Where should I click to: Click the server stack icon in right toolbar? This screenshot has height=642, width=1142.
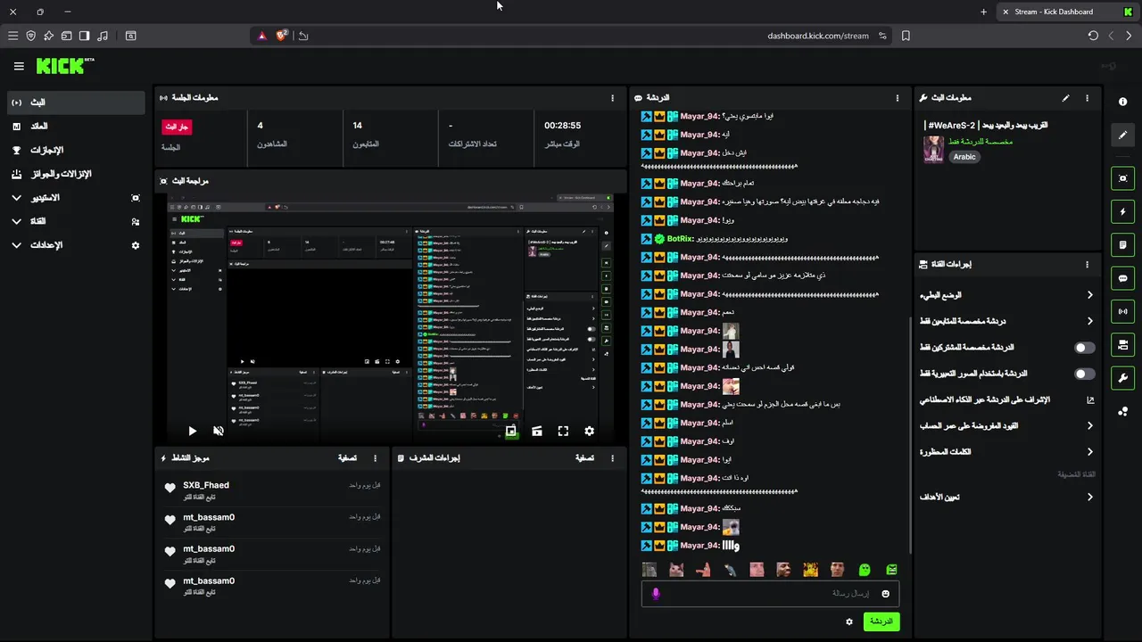click(1122, 344)
